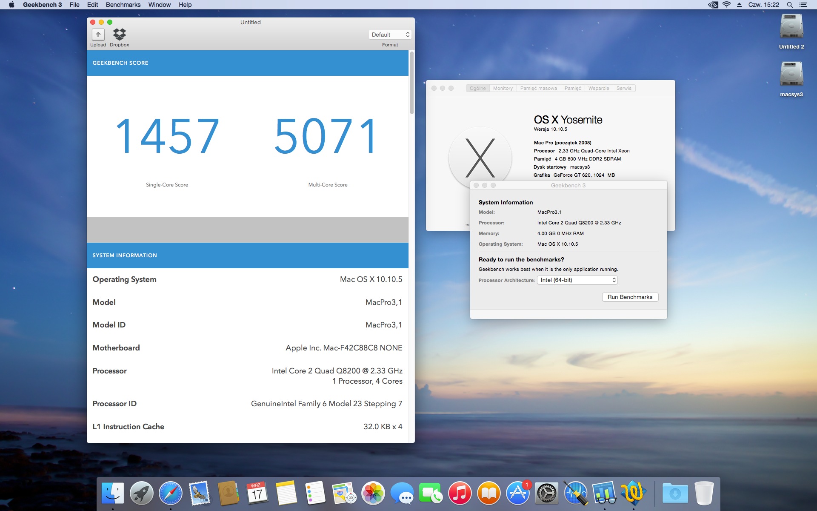Viewport: 817px width, 511px height.
Task: Click the Dropbox toolbar icon
Action: click(119, 35)
